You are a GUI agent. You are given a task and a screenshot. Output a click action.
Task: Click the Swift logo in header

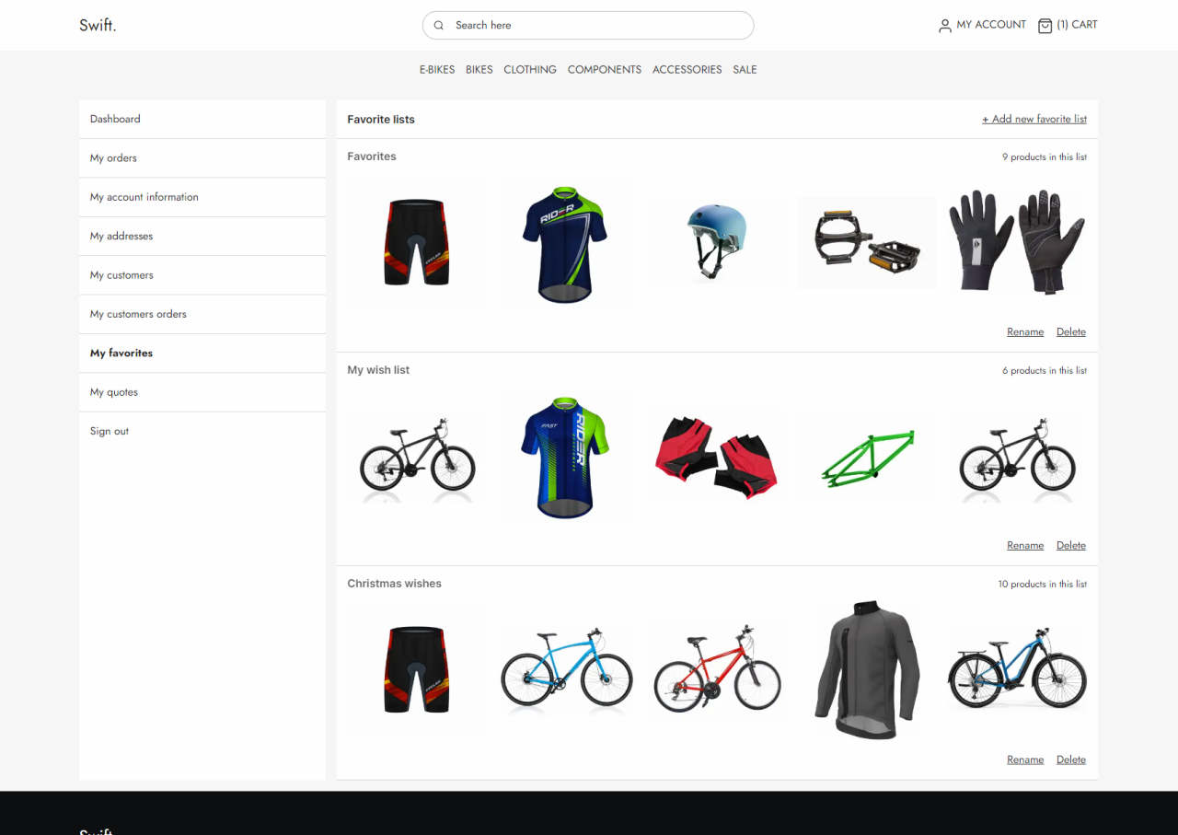(98, 25)
